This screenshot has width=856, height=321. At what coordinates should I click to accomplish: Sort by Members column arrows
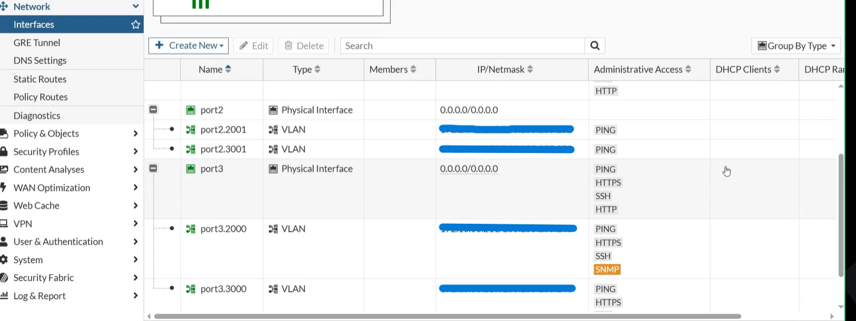[413, 69]
